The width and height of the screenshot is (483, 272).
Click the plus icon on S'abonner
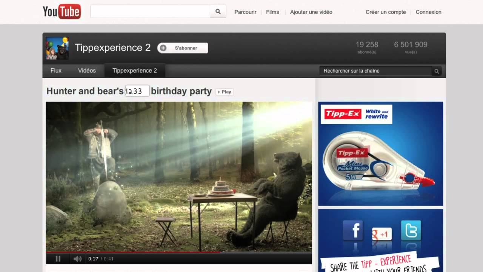[163, 48]
